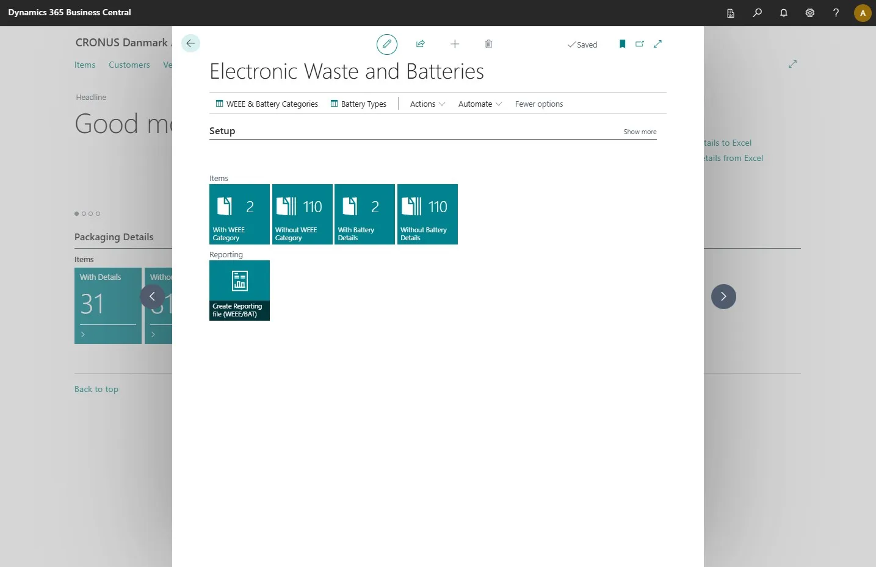Open the Without WEEE Category tile
The height and width of the screenshot is (567, 876).
pyautogui.click(x=302, y=214)
